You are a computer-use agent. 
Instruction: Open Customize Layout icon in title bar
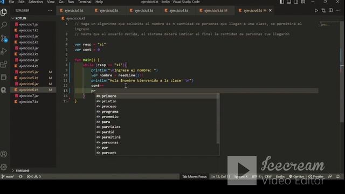coord(303,2)
